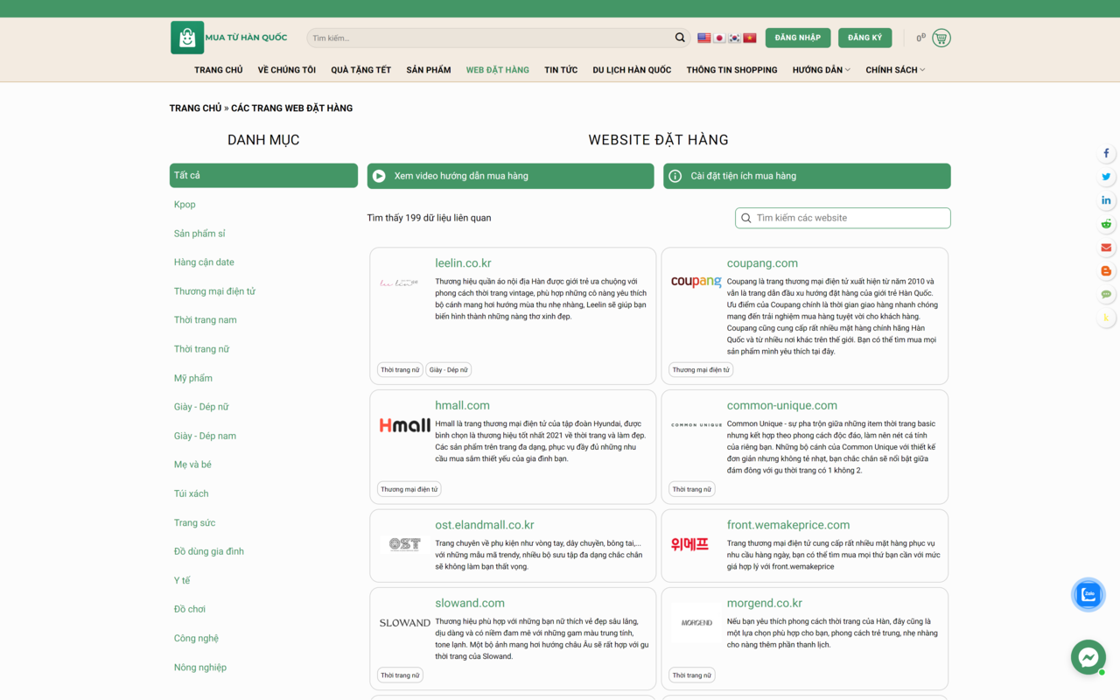This screenshot has width=1120, height=700.
Task: Open Quà tặng Tết menu item
Action: [x=360, y=70]
